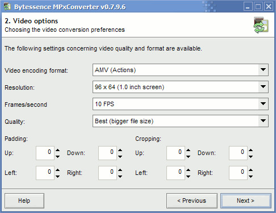Image resolution: width=276 pixels, height=213 pixels.
Task: Increase Cropping Up value
Action: [188, 150]
